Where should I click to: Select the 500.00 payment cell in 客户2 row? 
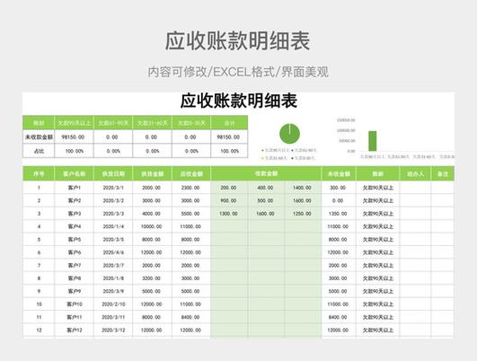266,201
